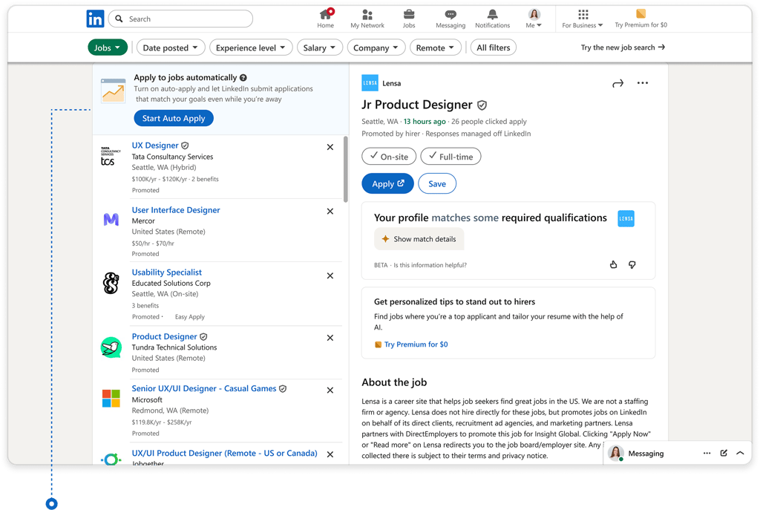Click the Tata Consultancy Services logo

click(111, 156)
